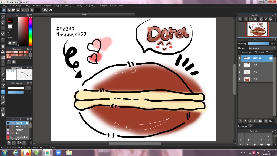Open the Pha trộn blend mode dropdown

point(262,48)
